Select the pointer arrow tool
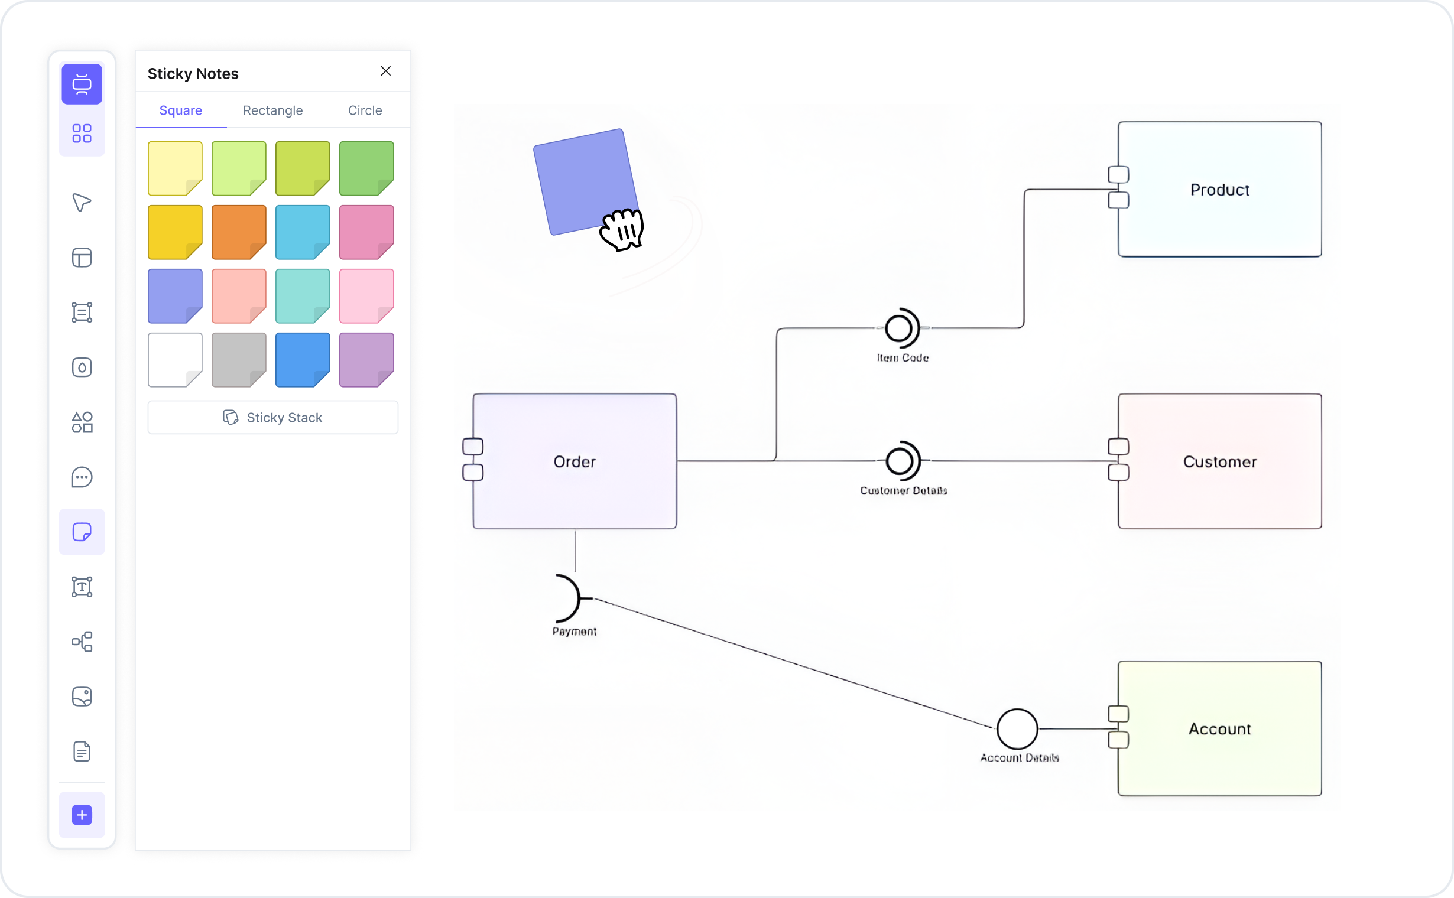 [82, 203]
